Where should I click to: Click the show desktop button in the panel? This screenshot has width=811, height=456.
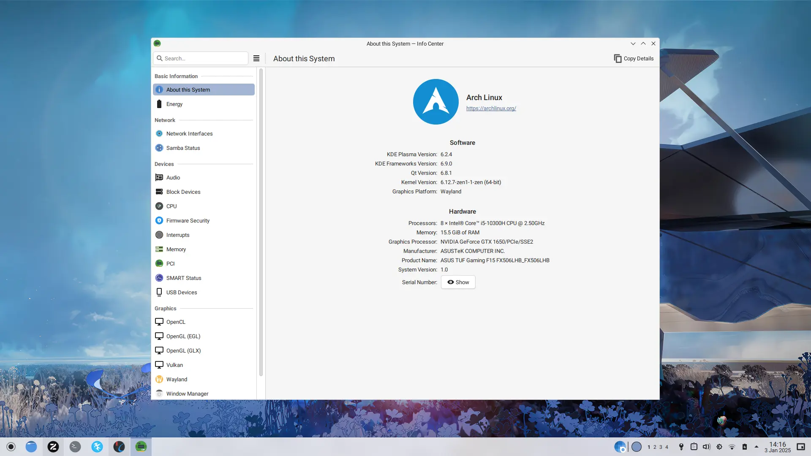tap(801, 447)
